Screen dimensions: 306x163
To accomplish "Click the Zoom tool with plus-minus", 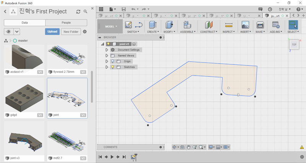I will [195, 147].
